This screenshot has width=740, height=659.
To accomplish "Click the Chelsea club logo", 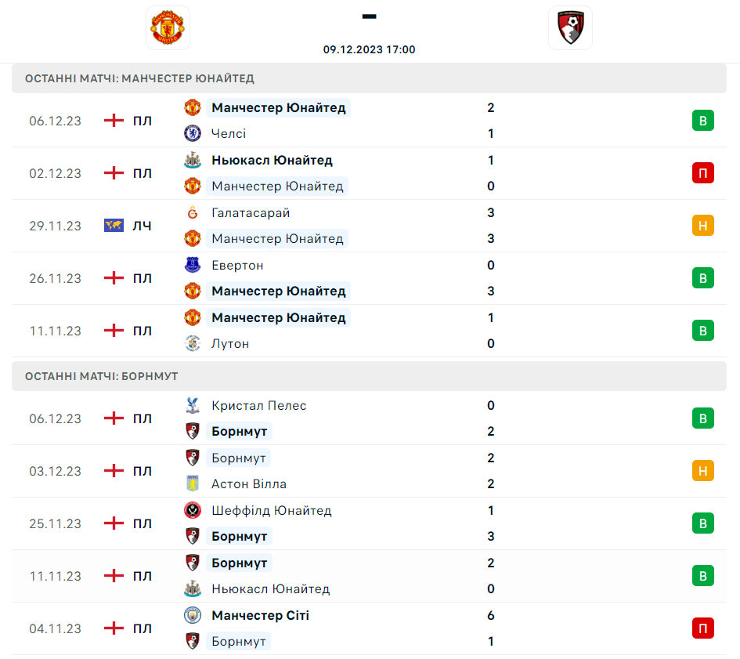I will click(x=193, y=134).
